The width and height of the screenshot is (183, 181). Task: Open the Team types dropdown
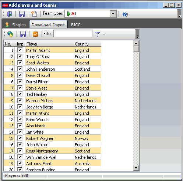point(113,14)
